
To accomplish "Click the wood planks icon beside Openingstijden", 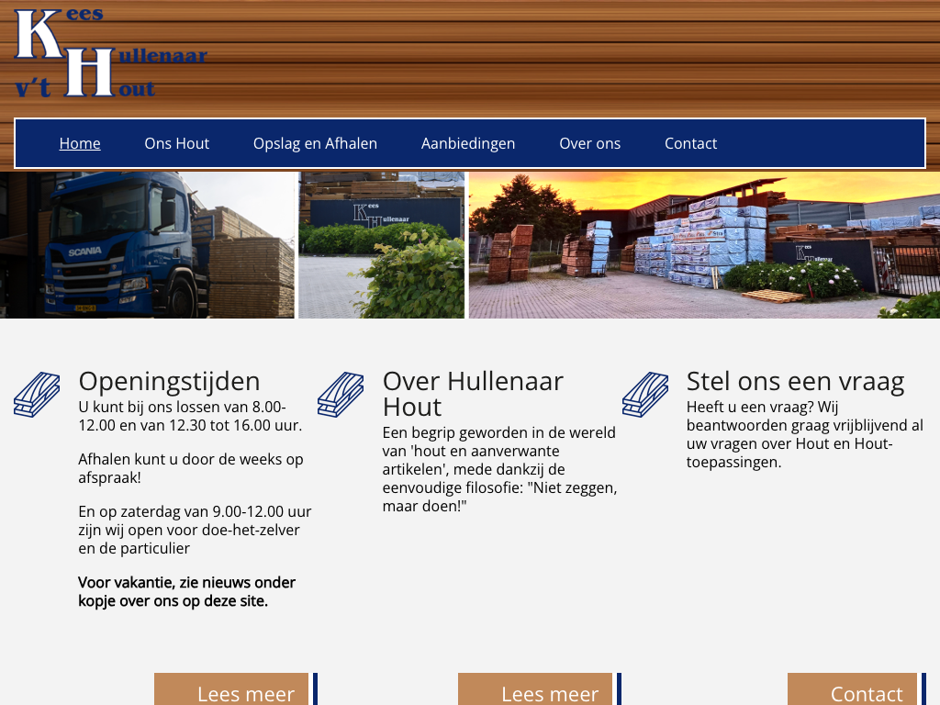I will [x=37, y=395].
